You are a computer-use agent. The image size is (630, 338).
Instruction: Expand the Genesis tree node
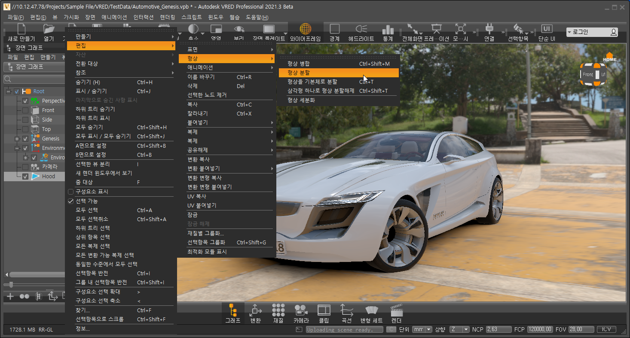click(17, 139)
